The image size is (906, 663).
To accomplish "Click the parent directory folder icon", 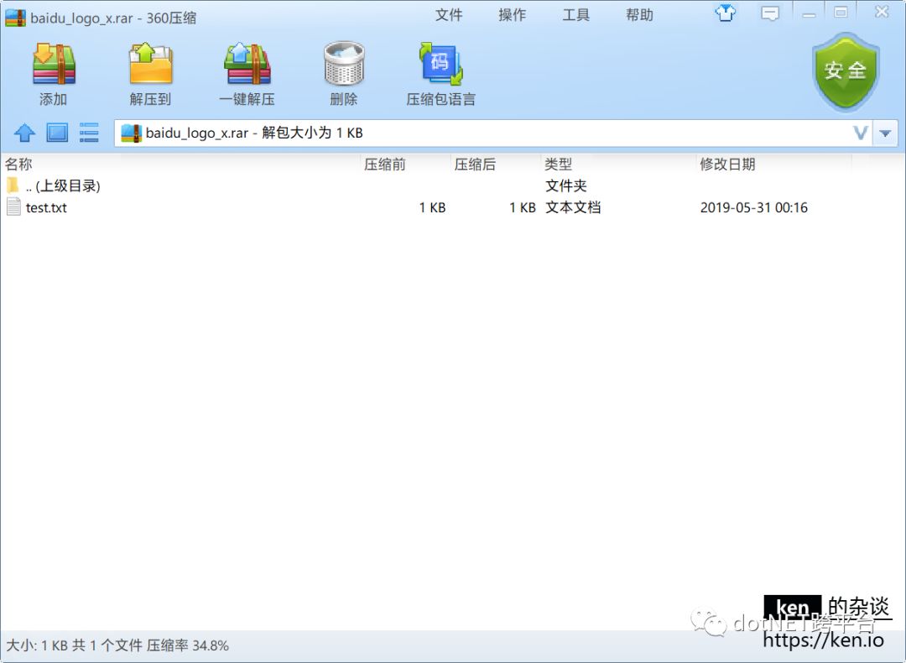I will pos(13,185).
